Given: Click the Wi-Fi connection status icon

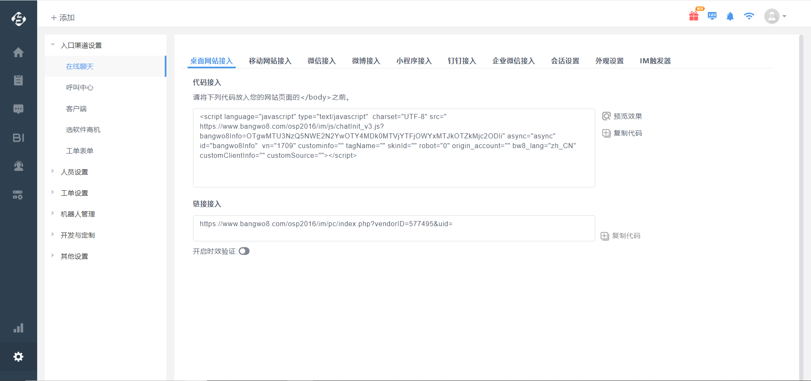Looking at the screenshot, I should tap(749, 16).
